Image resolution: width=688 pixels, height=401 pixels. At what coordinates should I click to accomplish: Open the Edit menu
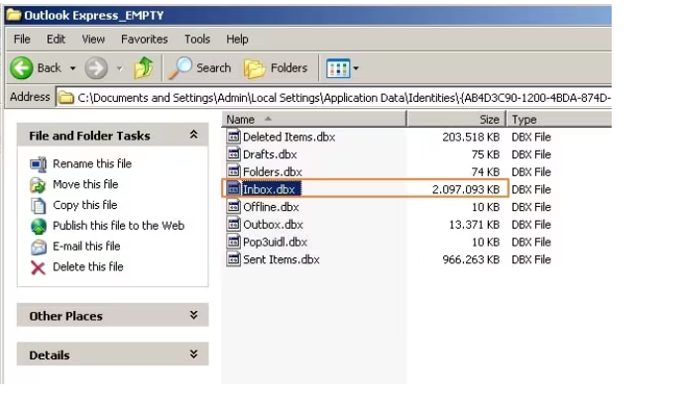tap(56, 39)
